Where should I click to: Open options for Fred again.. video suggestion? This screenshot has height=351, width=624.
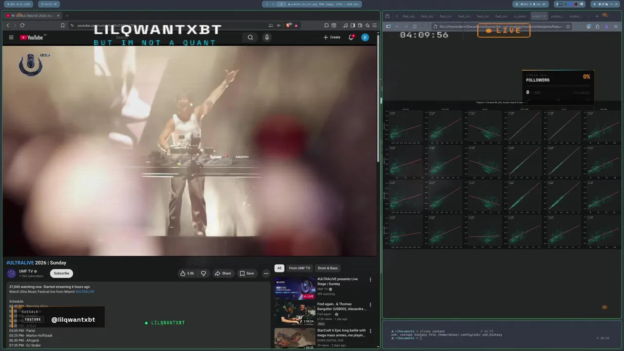[370, 305]
